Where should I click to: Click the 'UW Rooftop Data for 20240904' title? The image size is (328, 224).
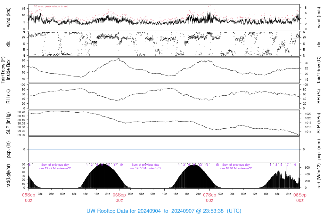point(124,211)
